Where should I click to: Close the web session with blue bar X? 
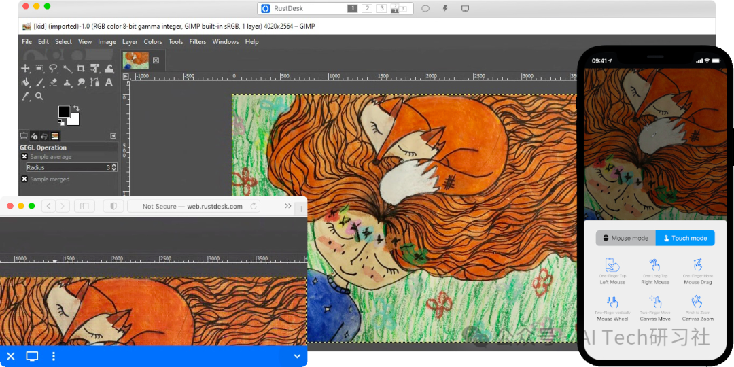(x=11, y=356)
